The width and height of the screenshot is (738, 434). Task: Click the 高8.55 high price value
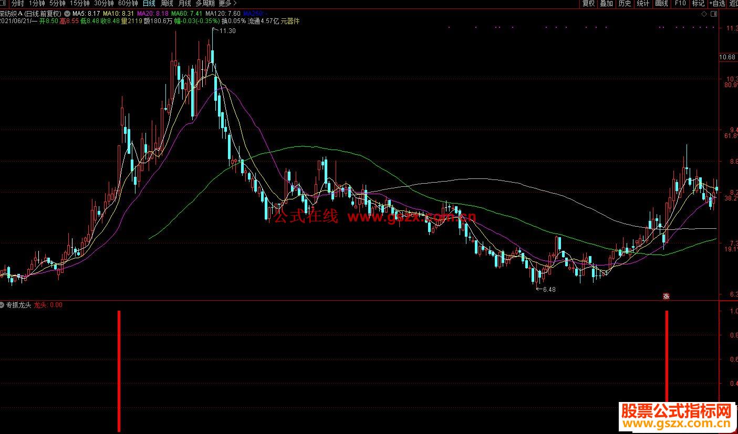tap(69, 21)
